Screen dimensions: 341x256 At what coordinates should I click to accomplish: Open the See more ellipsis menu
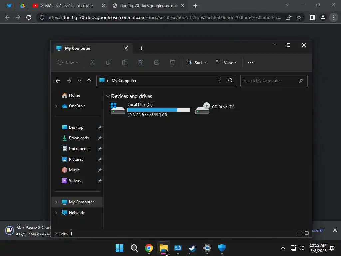[x=250, y=62]
